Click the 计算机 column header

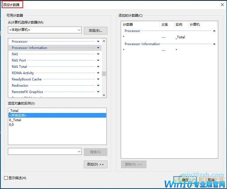pos(203,25)
